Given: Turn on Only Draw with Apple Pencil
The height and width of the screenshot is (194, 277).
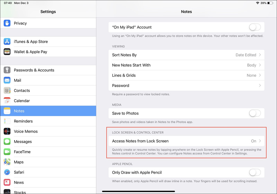Looking at the screenshot, I should pos(255,172).
